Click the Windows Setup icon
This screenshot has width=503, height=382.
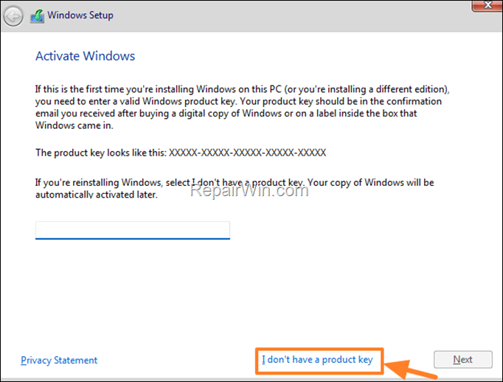click(x=37, y=16)
